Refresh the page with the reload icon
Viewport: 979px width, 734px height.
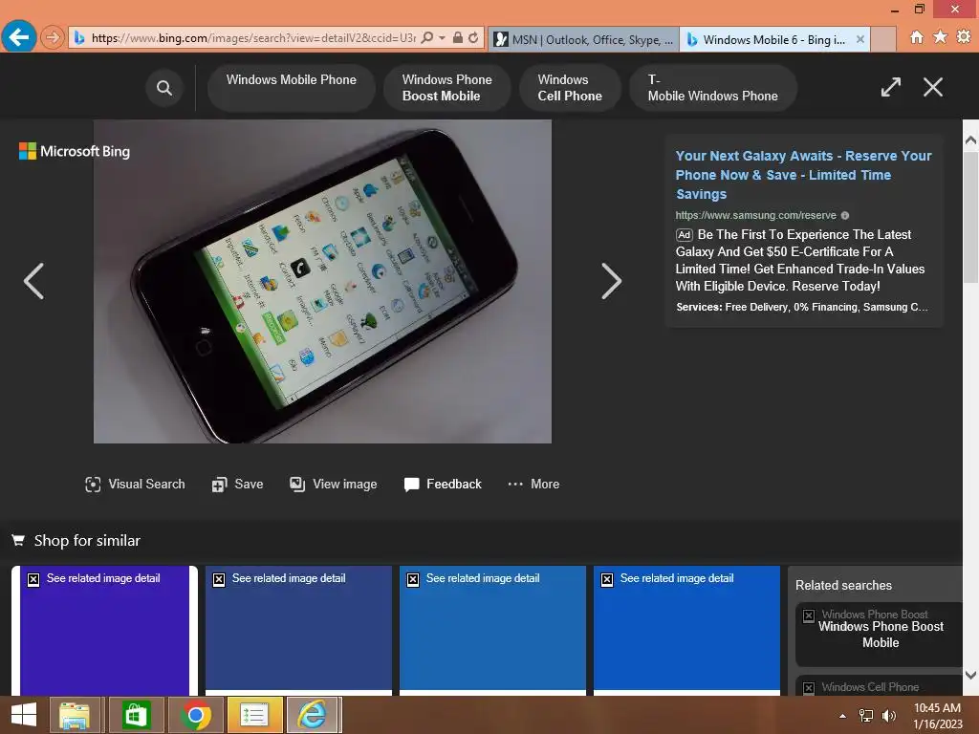point(473,38)
